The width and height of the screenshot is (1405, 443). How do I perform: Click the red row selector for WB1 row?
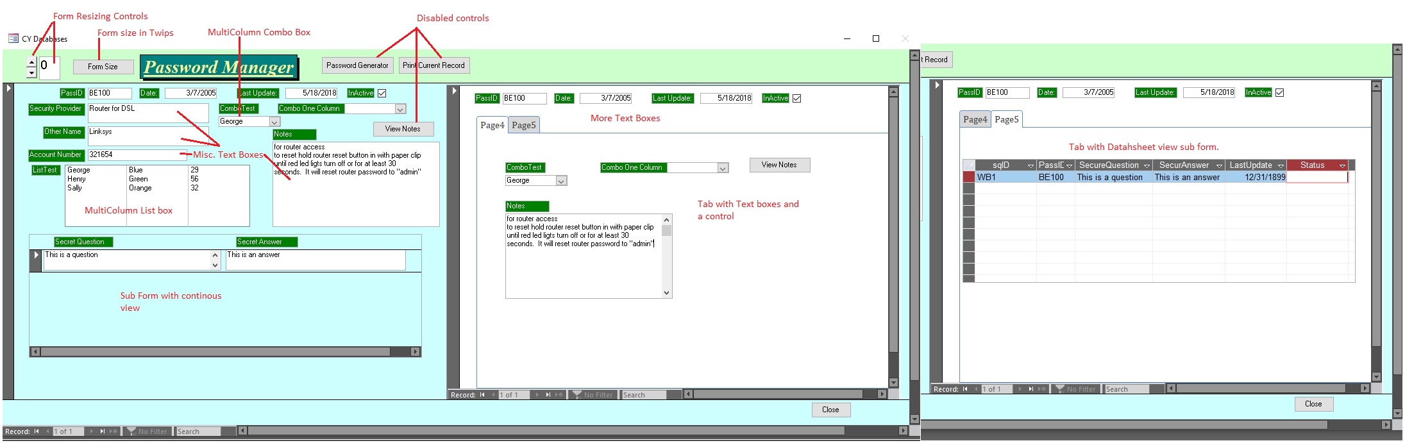point(968,177)
